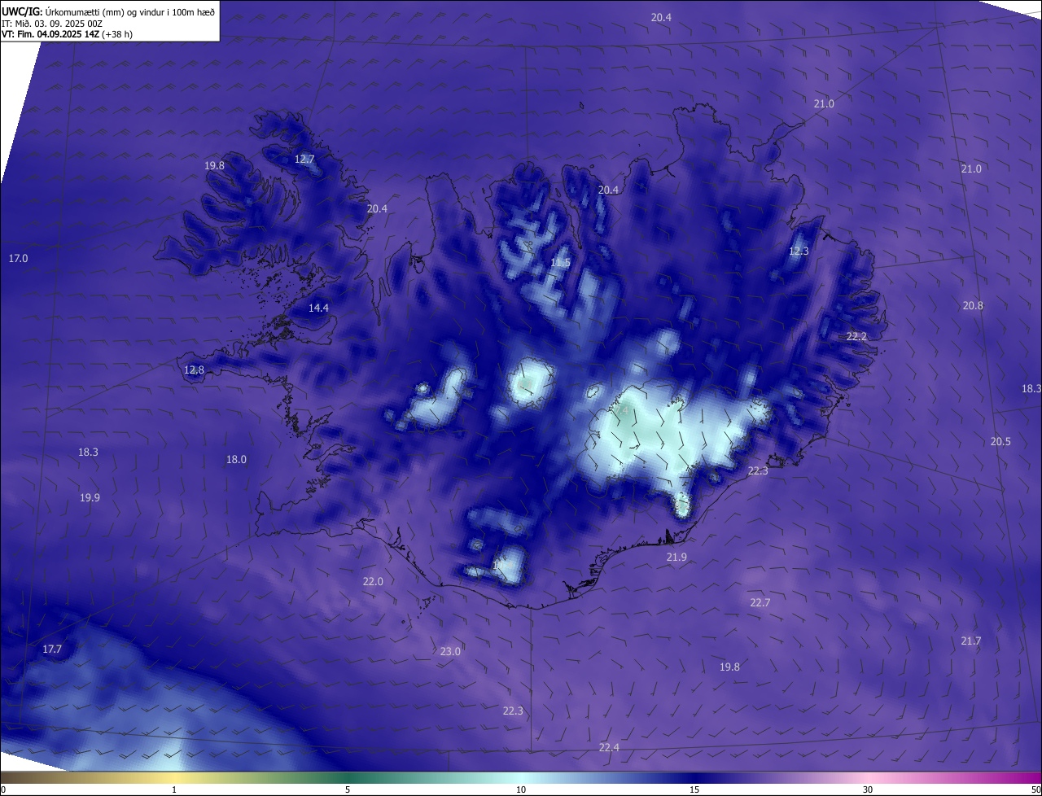Screen dimensions: 1042x796
Task: Click the 22.7 value label
Action: point(760,602)
